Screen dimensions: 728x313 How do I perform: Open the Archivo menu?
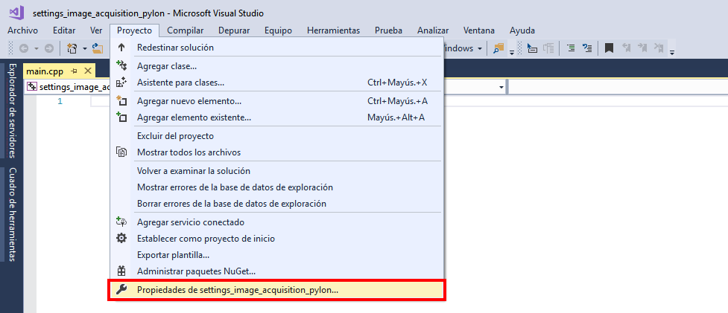pos(23,30)
